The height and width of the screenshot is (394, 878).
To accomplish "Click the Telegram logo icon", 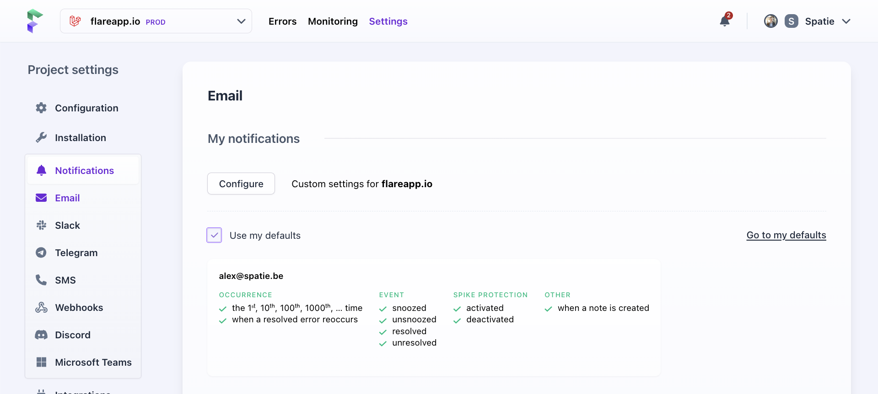I will [41, 252].
